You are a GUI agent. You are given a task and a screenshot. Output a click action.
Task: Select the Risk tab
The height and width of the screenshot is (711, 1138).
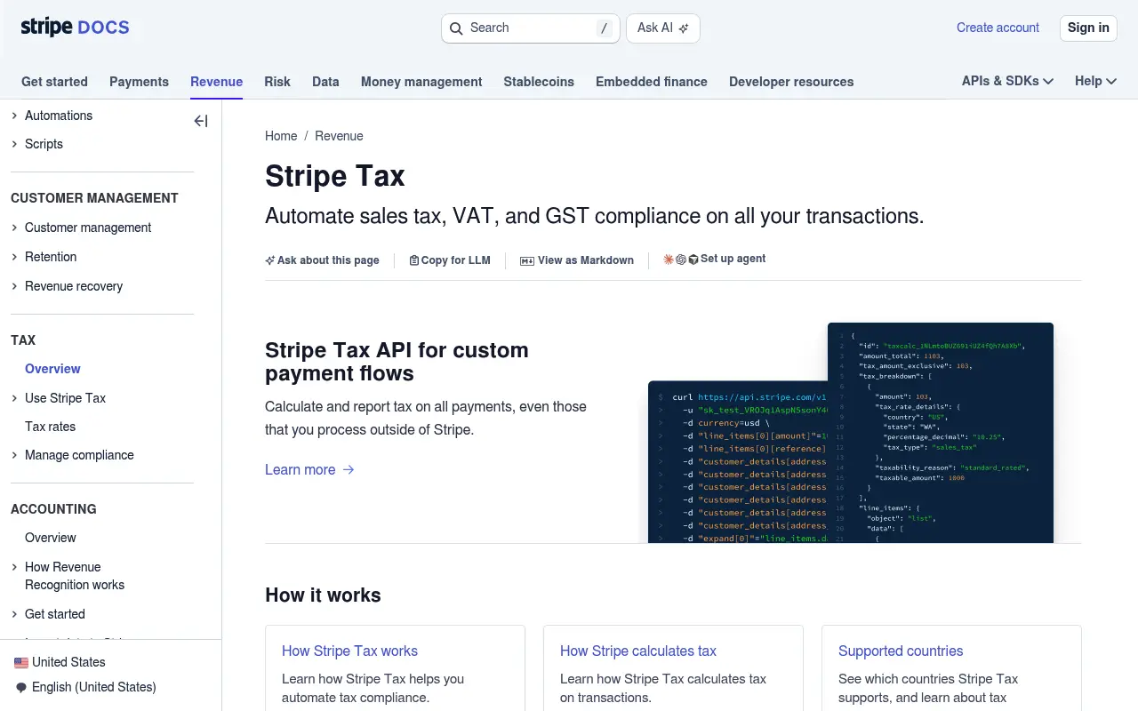277,82
